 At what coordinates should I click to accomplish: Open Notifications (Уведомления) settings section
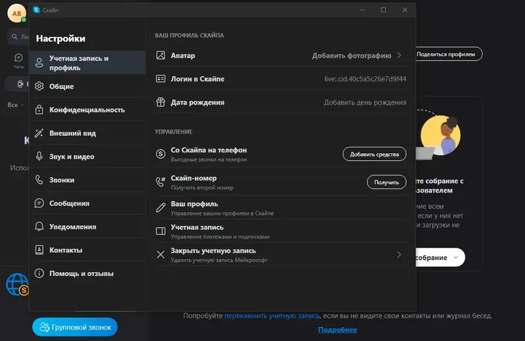click(x=87, y=227)
